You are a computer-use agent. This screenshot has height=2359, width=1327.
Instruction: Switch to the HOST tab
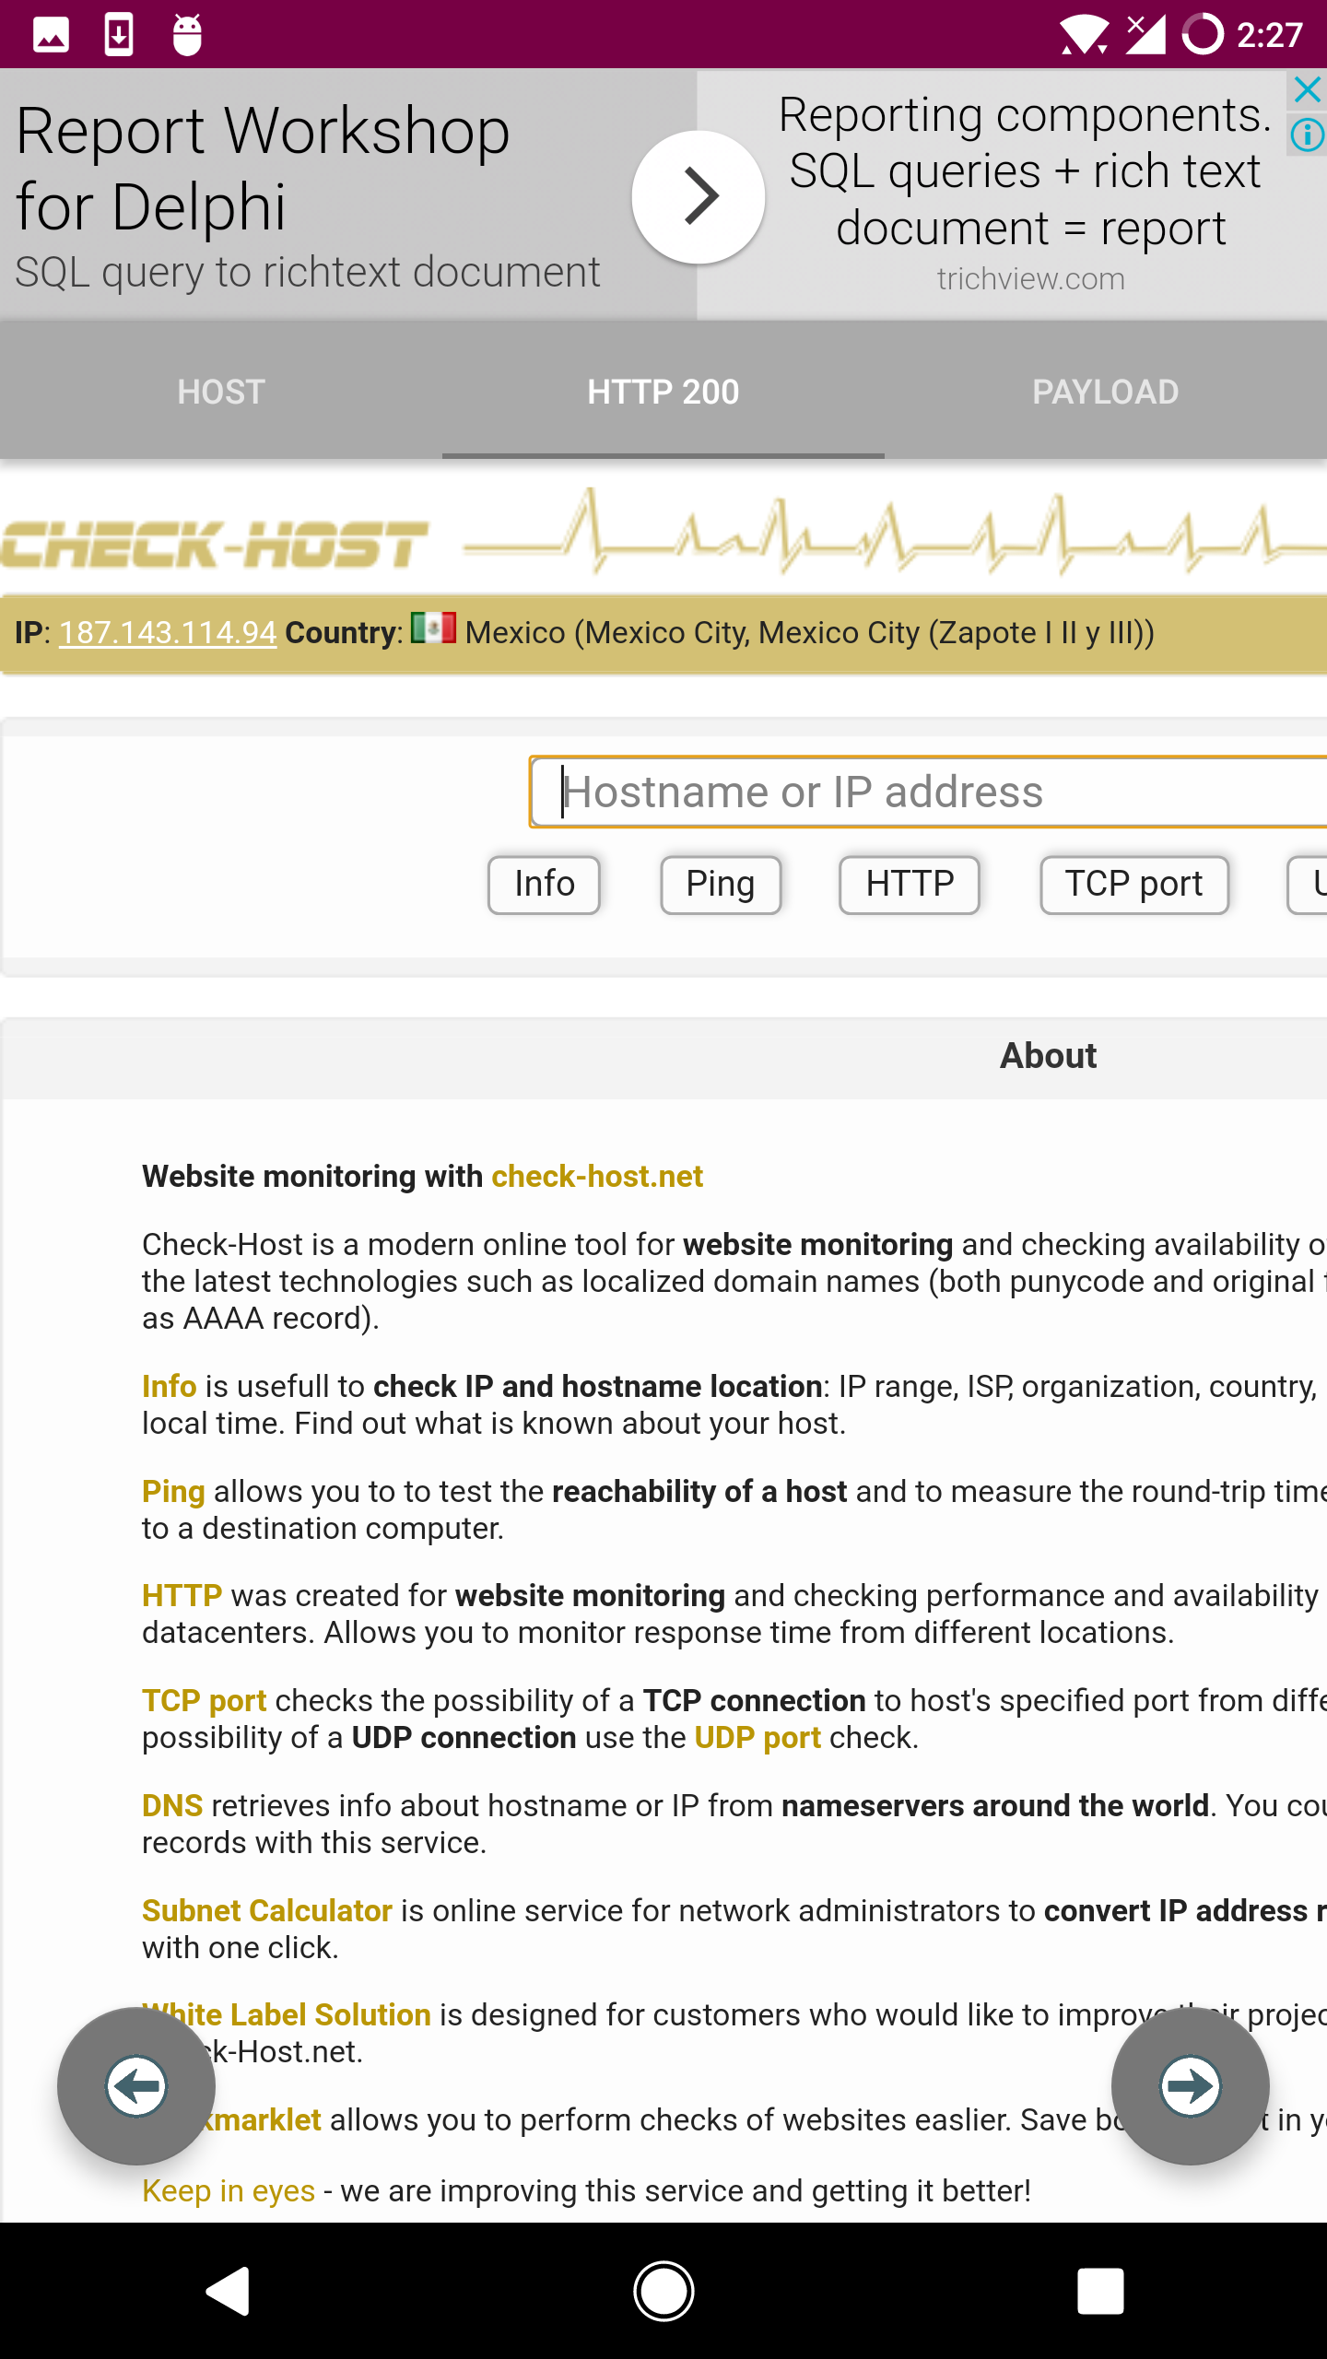pos(221,392)
